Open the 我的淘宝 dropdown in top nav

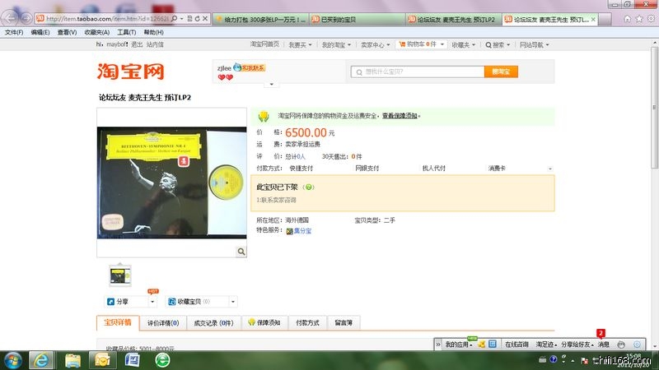click(x=334, y=44)
